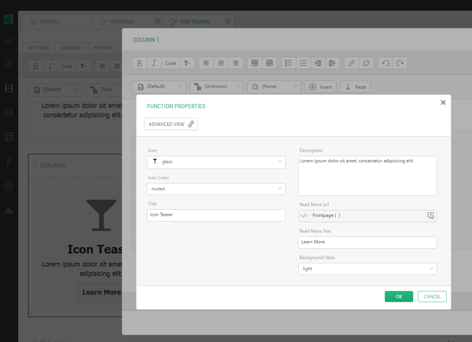Screen dimensions: 472x342
Task: Toggle italic in Column 1 toolbar
Action: coord(154,63)
